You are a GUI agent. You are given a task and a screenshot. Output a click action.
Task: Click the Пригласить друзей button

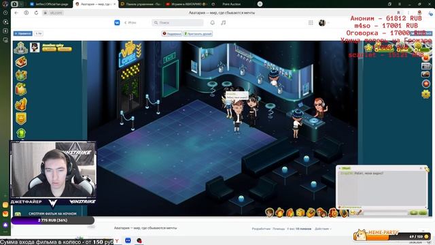pos(198,33)
